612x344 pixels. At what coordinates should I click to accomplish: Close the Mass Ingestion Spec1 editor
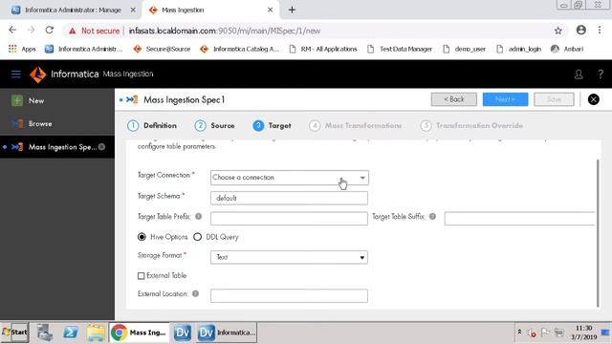pyautogui.click(x=593, y=99)
